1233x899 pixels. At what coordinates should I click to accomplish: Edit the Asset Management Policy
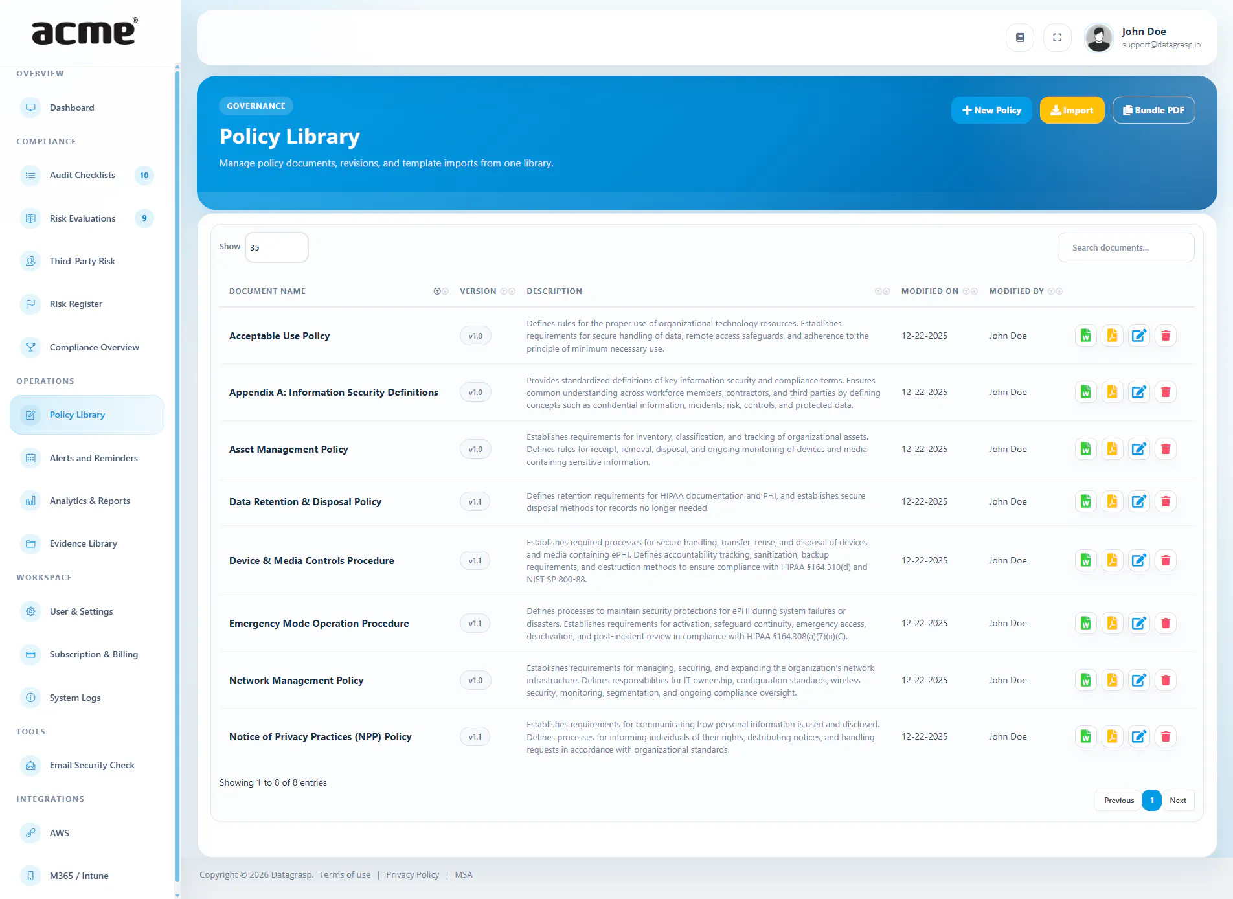click(1138, 449)
